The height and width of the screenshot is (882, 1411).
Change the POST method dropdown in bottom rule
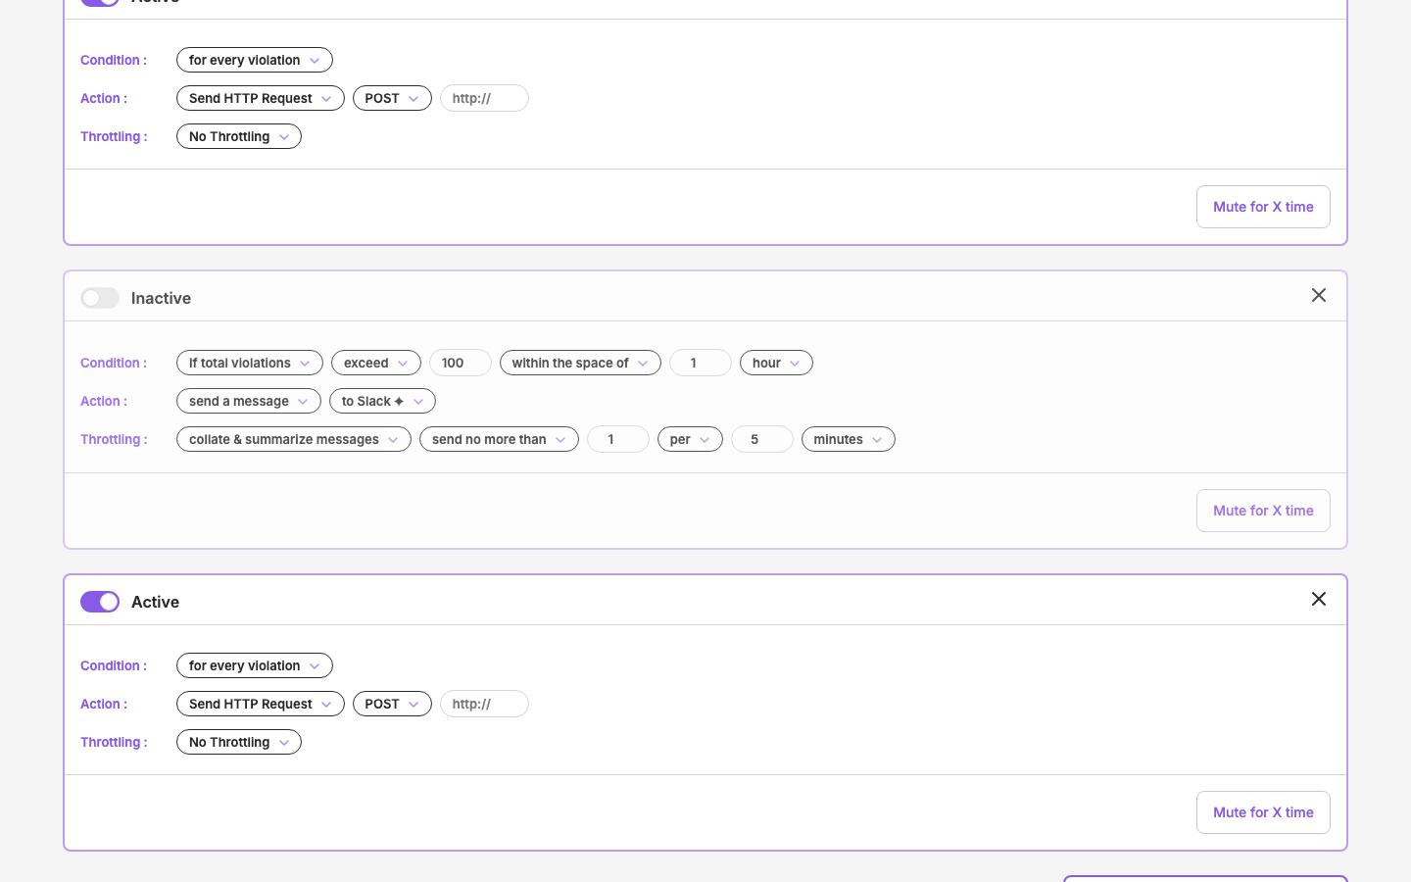coord(392,704)
